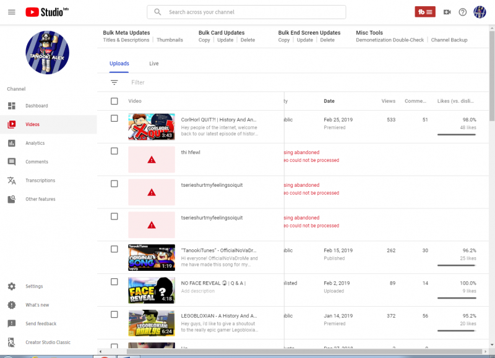Open the LEGOBLOXIAN video thumbnail
495x358 pixels.
[x=152, y=323]
